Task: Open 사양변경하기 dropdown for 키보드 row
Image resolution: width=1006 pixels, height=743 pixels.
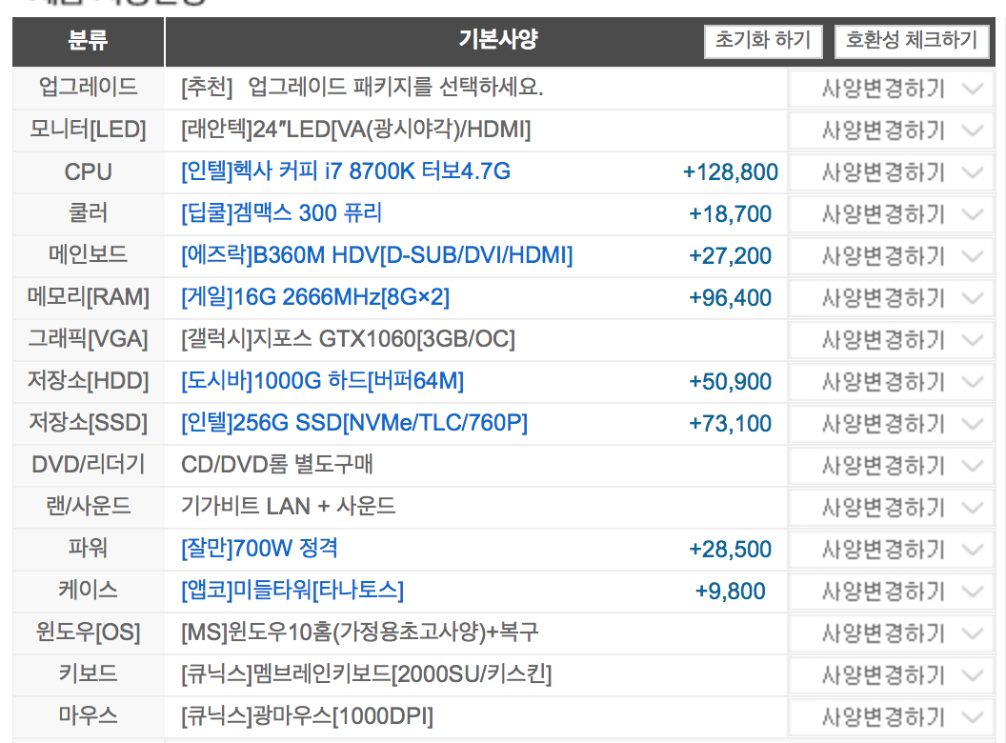Action: pos(891,675)
